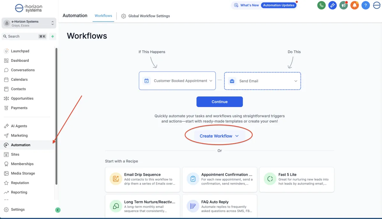The width and height of the screenshot is (382, 219).
Task: Open the Long Term Nurture recipe card
Action: coord(142,206)
